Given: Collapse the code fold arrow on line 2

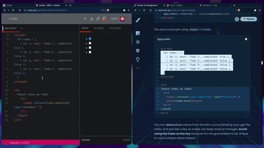Looking at the screenshot, I should pyautogui.click(x=9, y=39).
